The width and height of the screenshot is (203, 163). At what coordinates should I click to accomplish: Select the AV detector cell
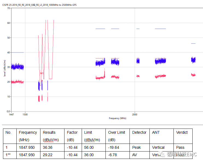pos(135,155)
